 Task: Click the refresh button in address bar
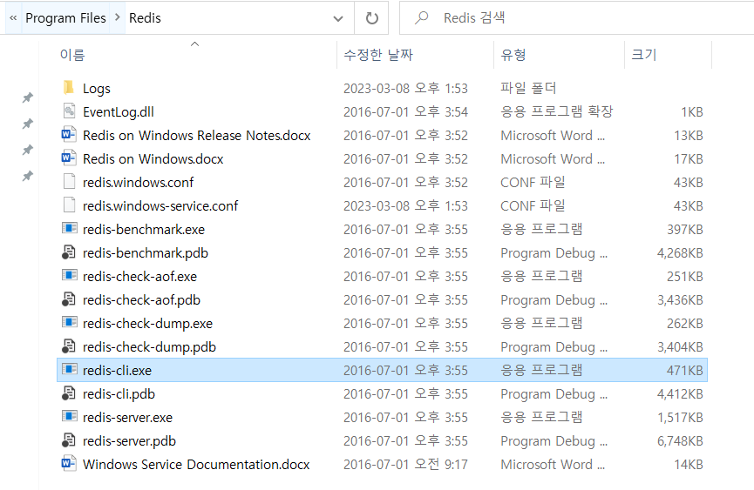point(371,18)
